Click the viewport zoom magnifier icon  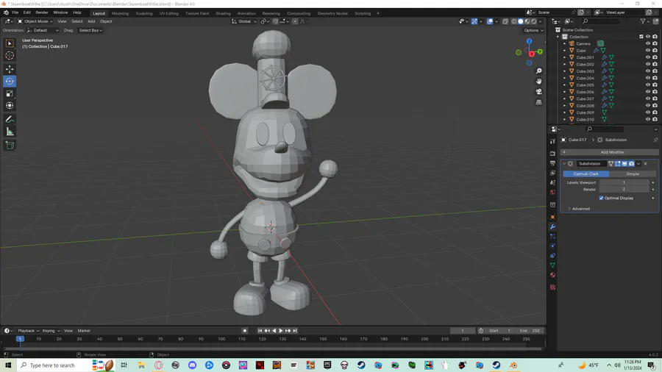538,71
